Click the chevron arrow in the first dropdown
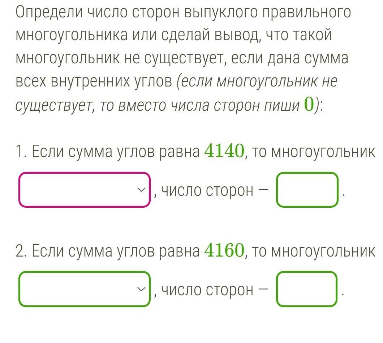Screen dimensions: 383x343 click(x=142, y=190)
